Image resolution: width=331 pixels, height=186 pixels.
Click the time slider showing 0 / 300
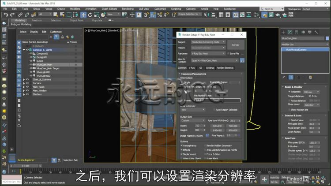(x=26, y=166)
